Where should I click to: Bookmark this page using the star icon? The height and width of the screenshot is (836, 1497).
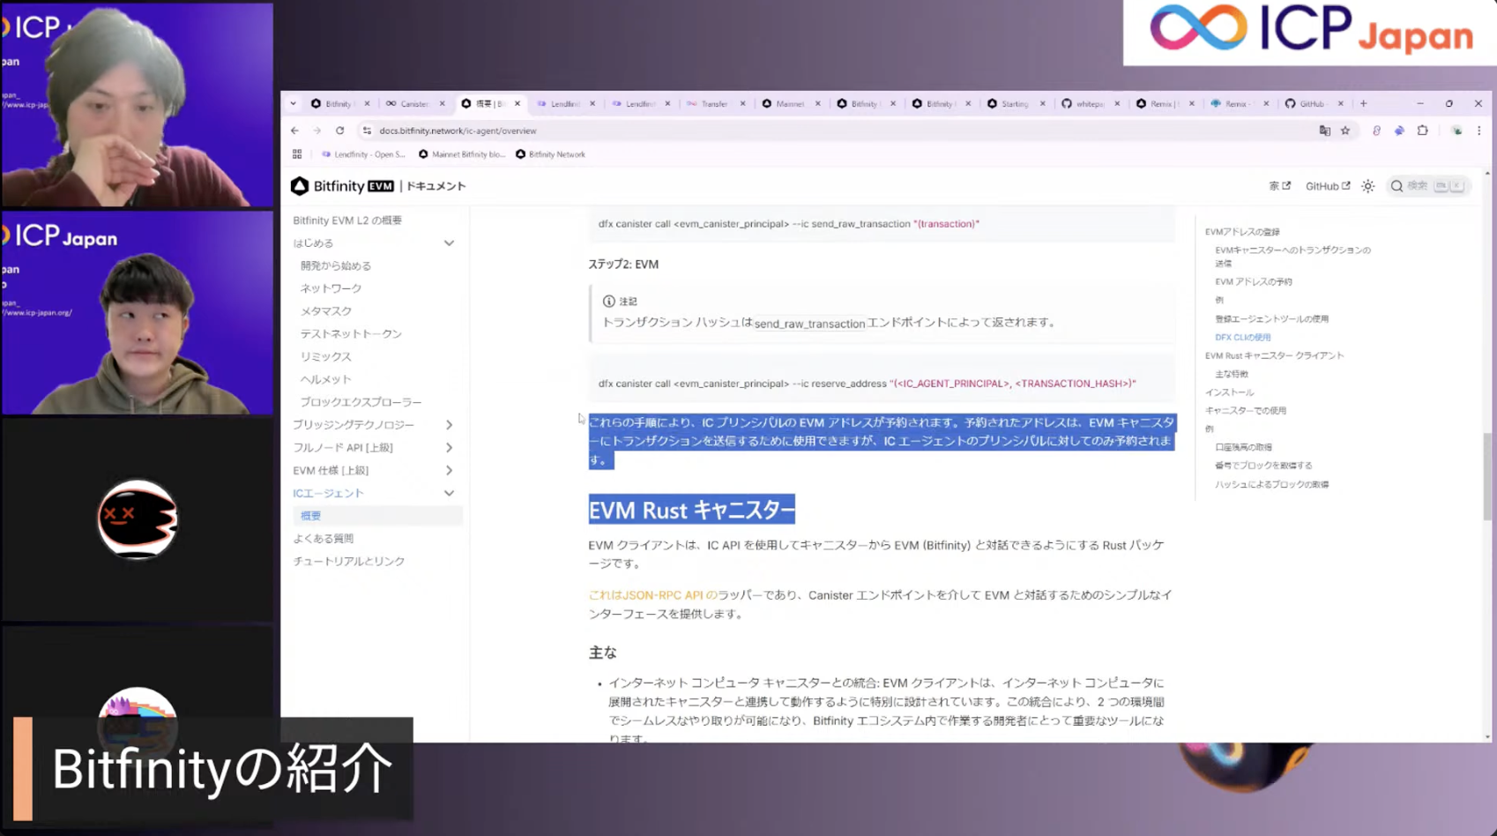(1346, 131)
